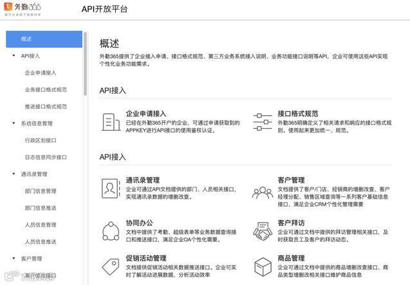This screenshot has width=410, height=285.
Task: Open the 企业申请接入 card title
Action: 146,113
